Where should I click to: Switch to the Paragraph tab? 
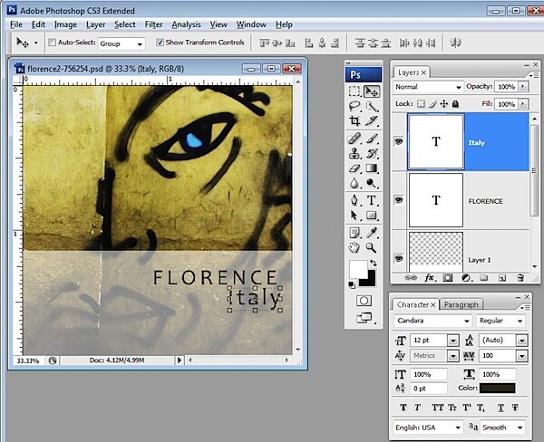[461, 304]
